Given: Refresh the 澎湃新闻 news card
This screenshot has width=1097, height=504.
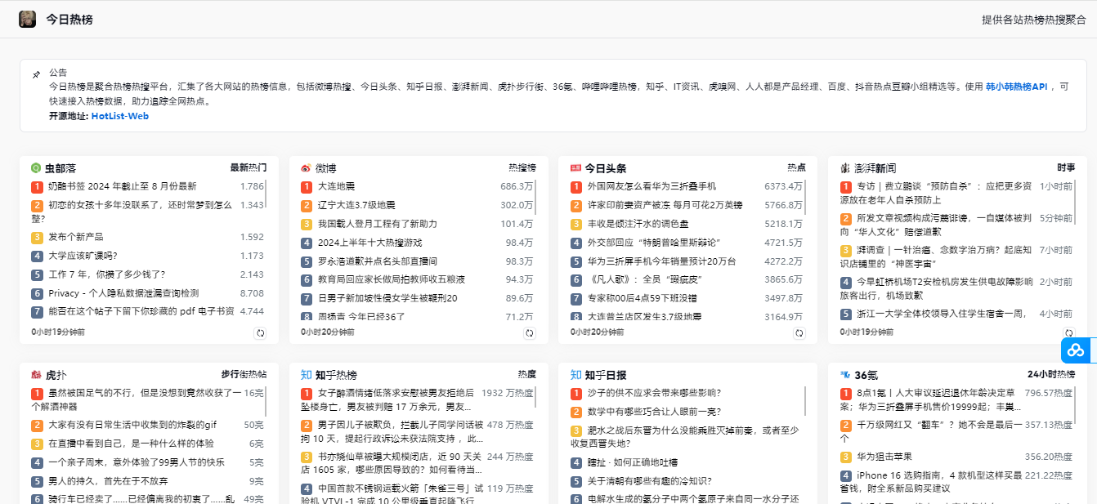Looking at the screenshot, I should [1068, 333].
